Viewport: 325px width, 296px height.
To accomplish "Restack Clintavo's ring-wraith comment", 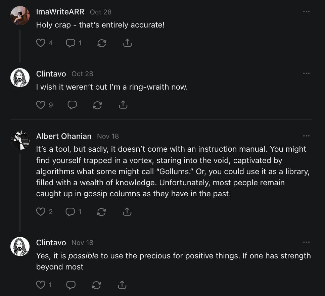I will 97,105.
